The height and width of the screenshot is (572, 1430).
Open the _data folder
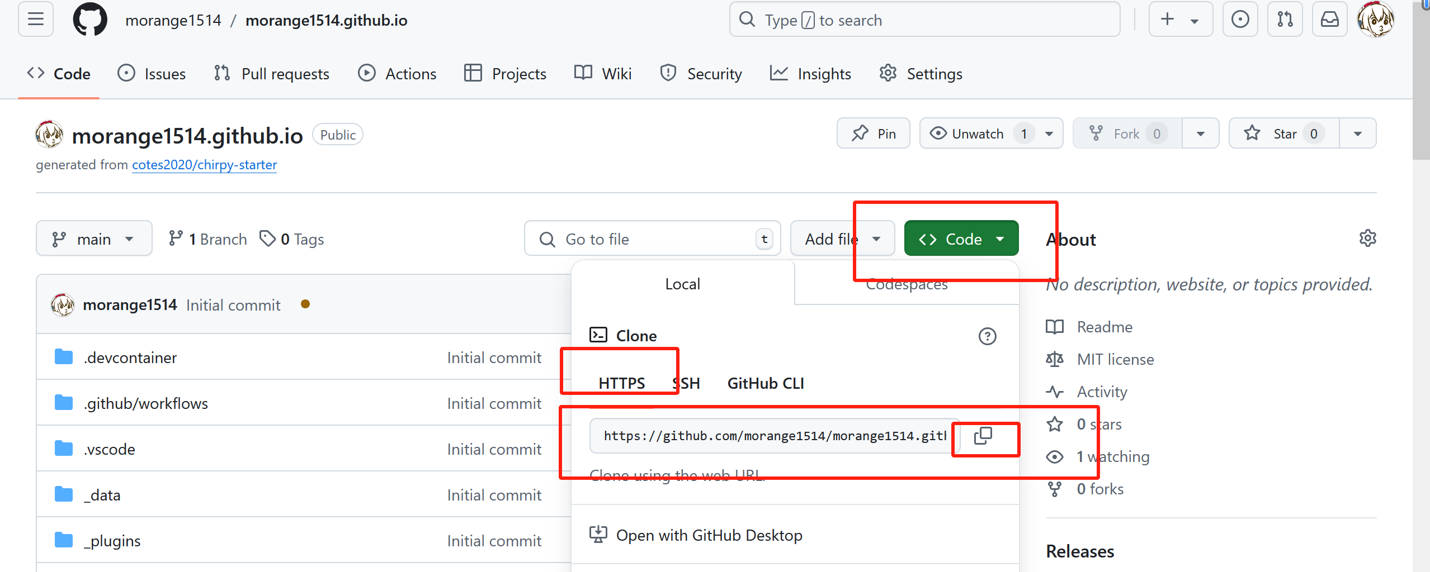pyautogui.click(x=102, y=495)
